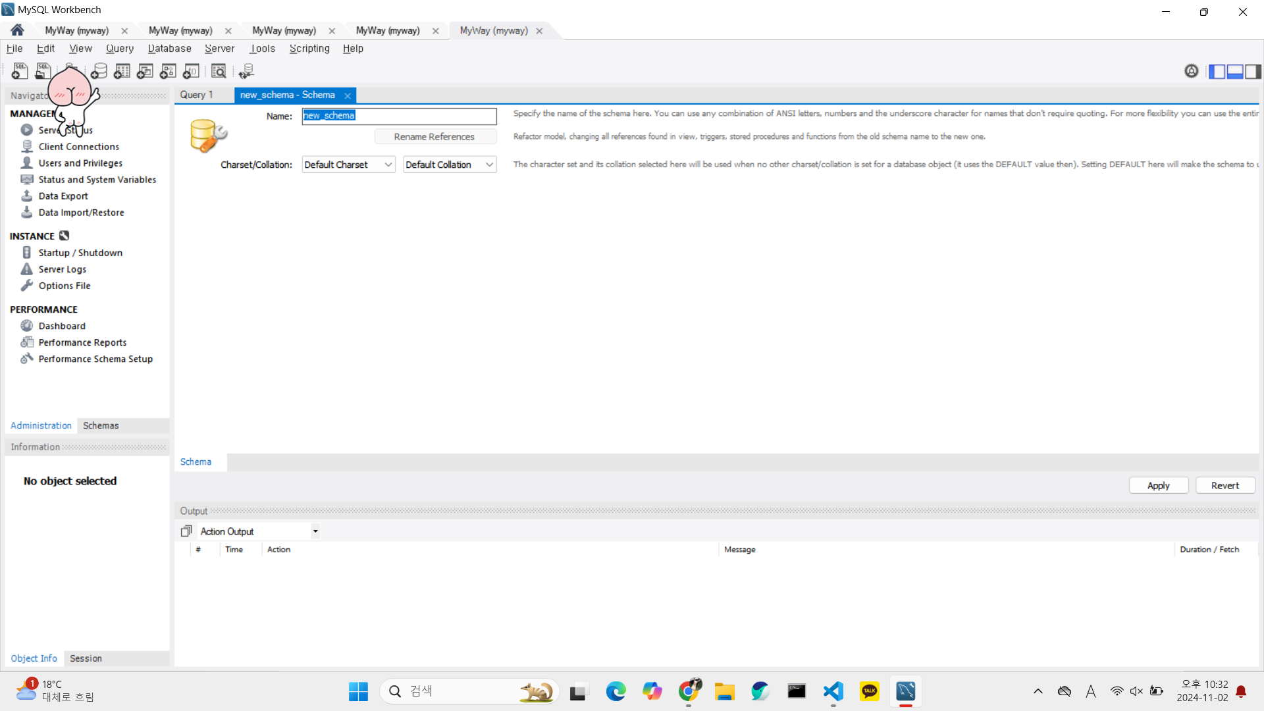Click create new function toolbar icon

pos(192,71)
